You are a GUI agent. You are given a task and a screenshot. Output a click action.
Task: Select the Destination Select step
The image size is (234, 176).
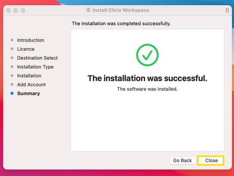coord(38,58)
